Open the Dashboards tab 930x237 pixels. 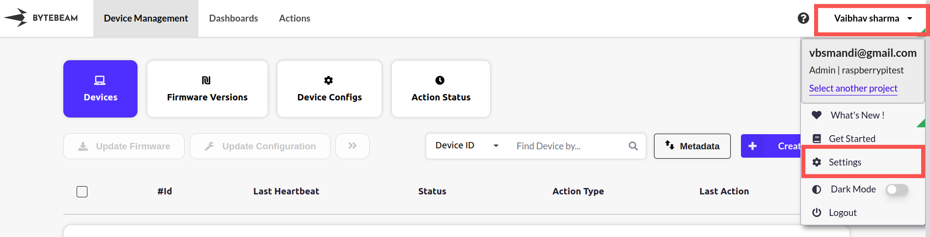[233, 19]
